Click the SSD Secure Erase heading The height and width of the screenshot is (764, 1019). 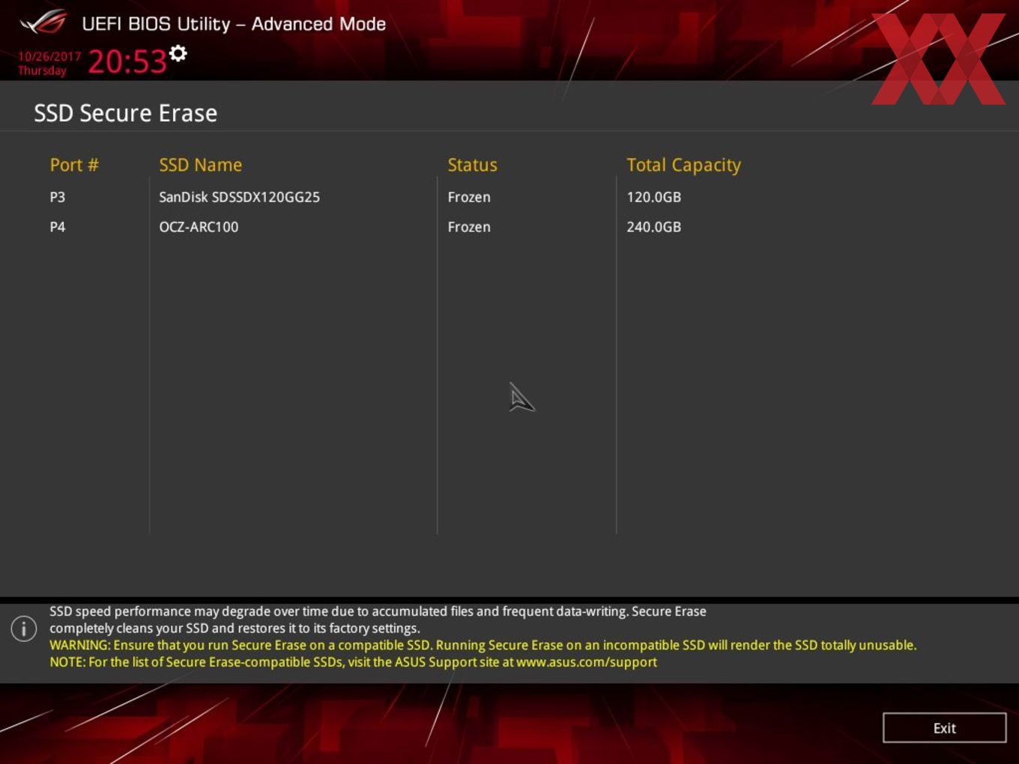(126, 113)
